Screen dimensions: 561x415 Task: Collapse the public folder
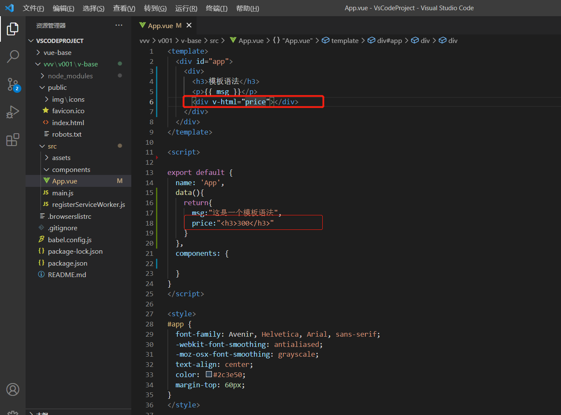[x=43, y=88]
